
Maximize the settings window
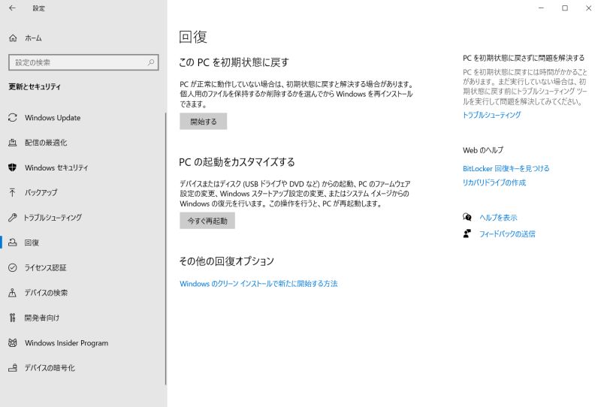pos(565,8)
